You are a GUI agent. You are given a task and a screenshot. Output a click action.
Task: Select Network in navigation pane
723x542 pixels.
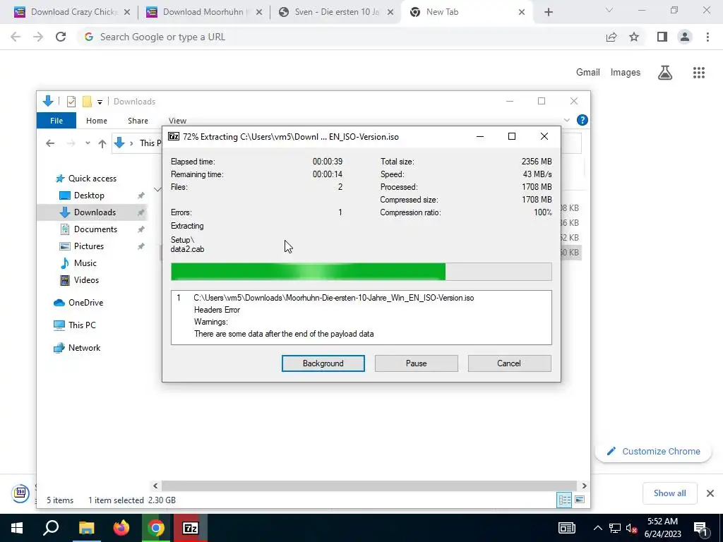click(84, 348)
